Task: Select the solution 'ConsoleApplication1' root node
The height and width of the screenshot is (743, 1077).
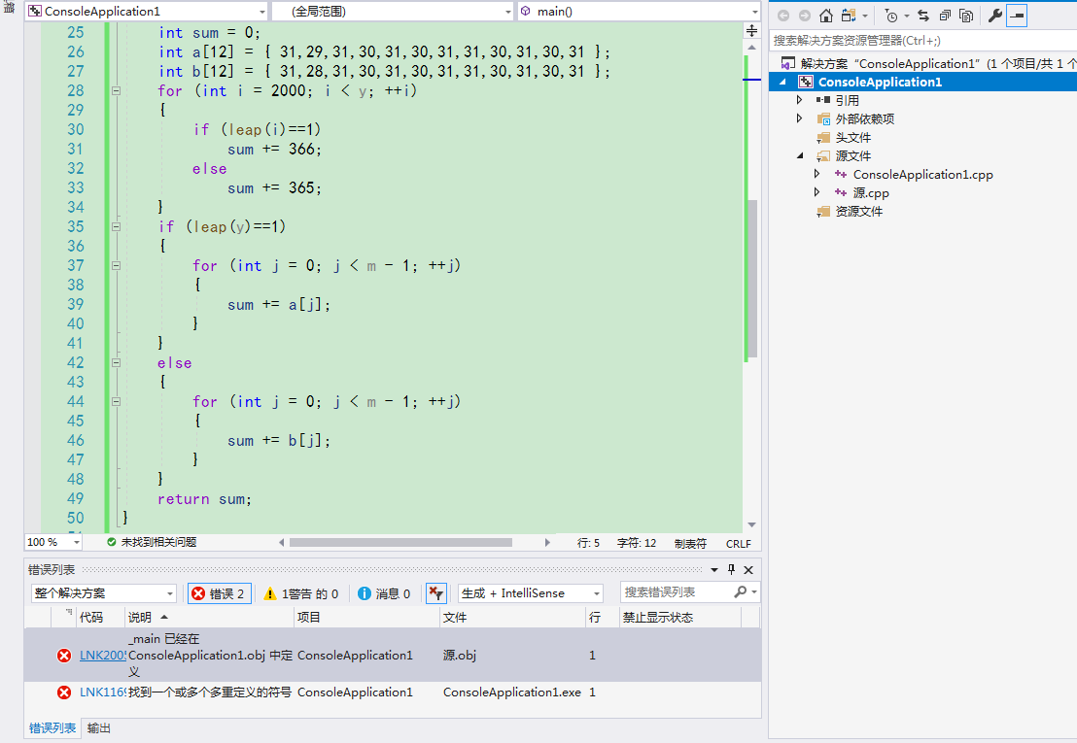Action: pos(928,63)
